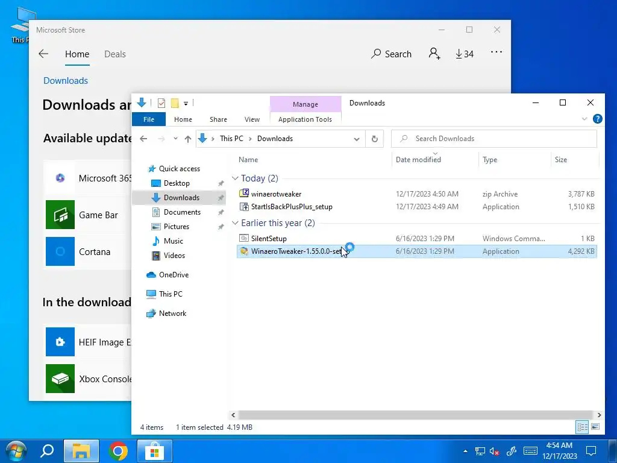
Task: Collapse the Earlier this year group
Action: 236,223
